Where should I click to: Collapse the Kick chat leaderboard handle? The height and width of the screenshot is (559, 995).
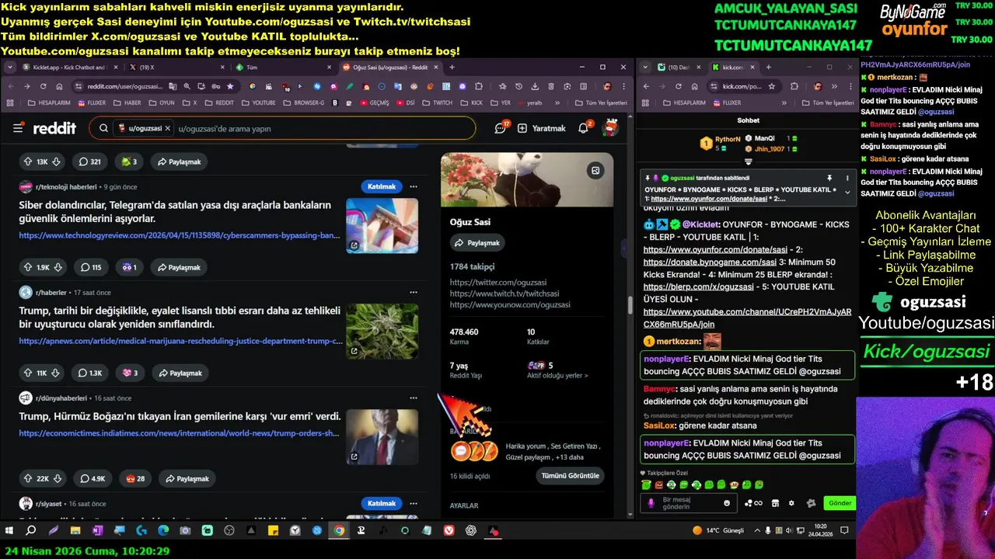tap(749, 161)
